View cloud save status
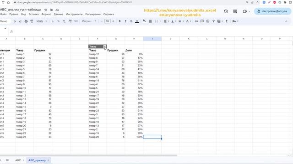The height and width of the screenshot is (164, 293). tap(57, 10)
